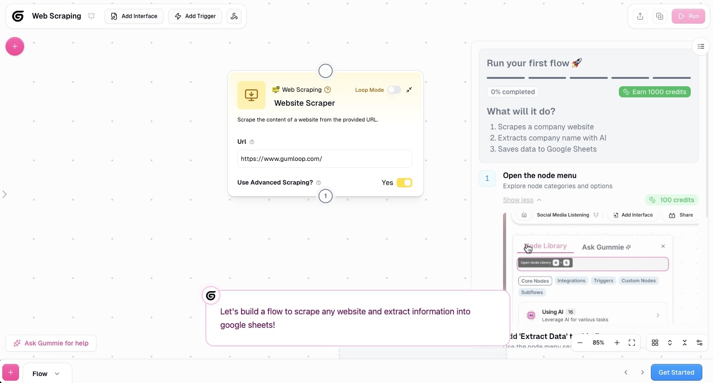Click the node's bottom output connector

[x=325, y=196]
